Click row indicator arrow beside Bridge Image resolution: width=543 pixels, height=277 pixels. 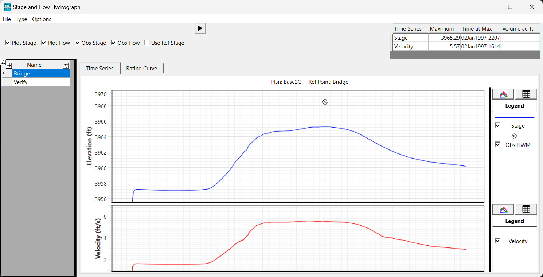[4, 74]
